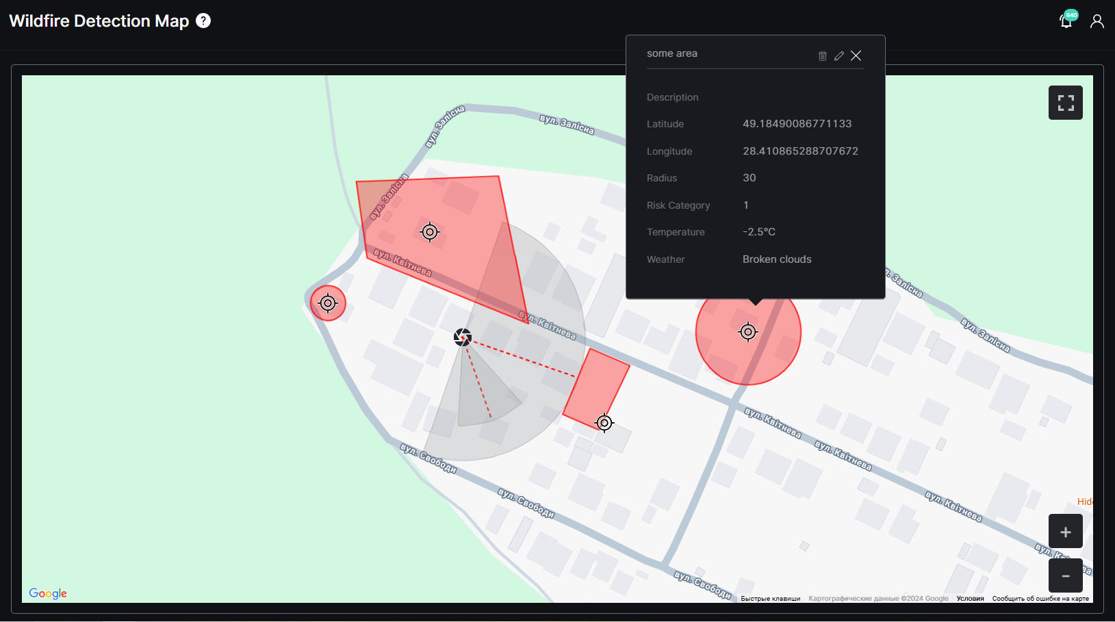The height and width of the screenshot is (622, 1115).
Task: Open the 'Условия' terms link
Action: pos(970,599)
